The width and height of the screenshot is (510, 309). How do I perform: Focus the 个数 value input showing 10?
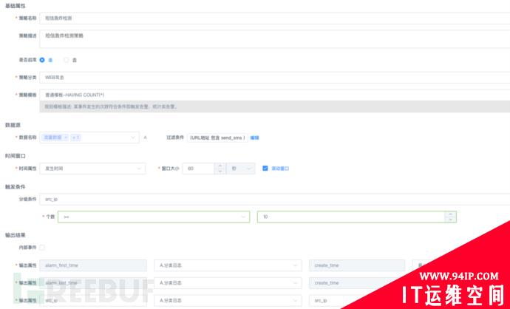351,217
